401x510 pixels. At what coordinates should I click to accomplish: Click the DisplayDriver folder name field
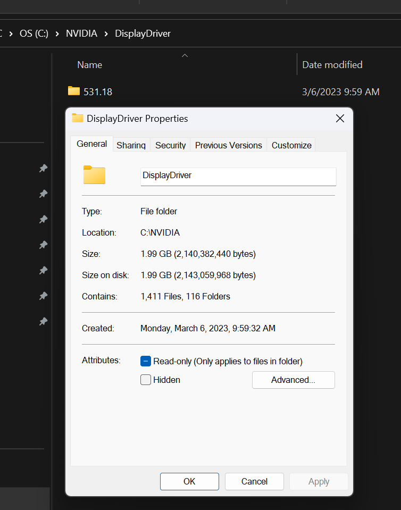pos(238,175)
